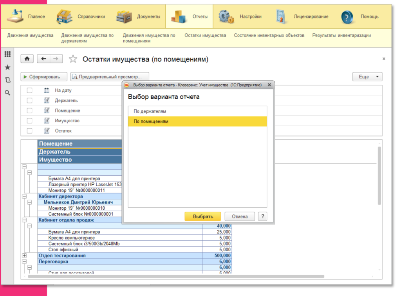Click the Home icon button
401x296 pixels.
tap(27, 59)
